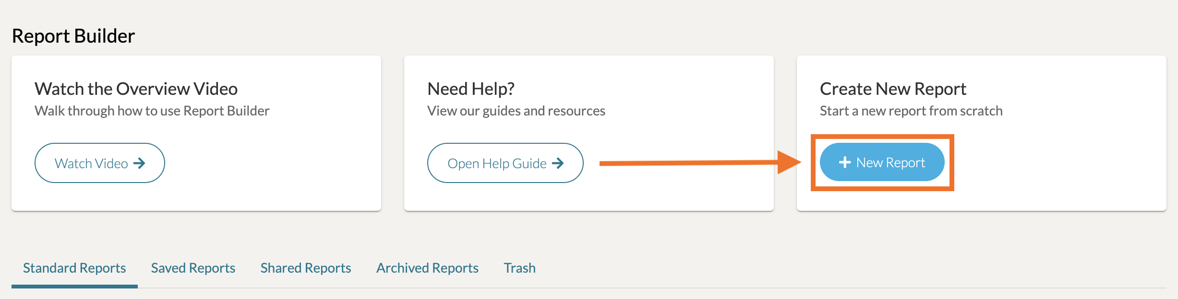Click the Watch the Overview Video heading

(136, 89)
